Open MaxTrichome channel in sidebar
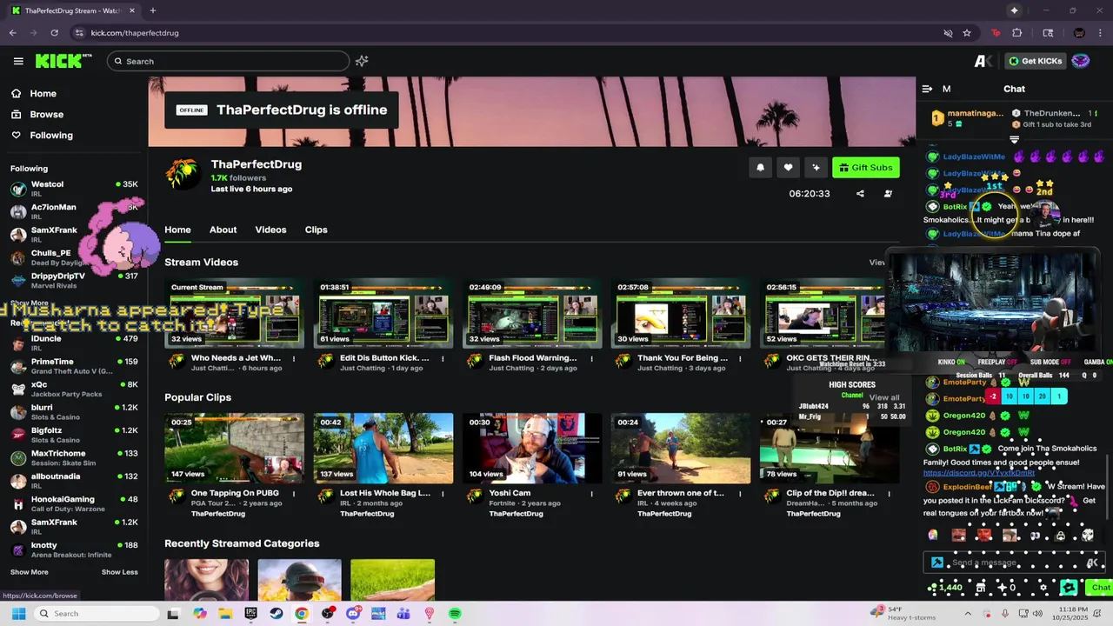This screenshot has height=626, width=1113. 74,457
